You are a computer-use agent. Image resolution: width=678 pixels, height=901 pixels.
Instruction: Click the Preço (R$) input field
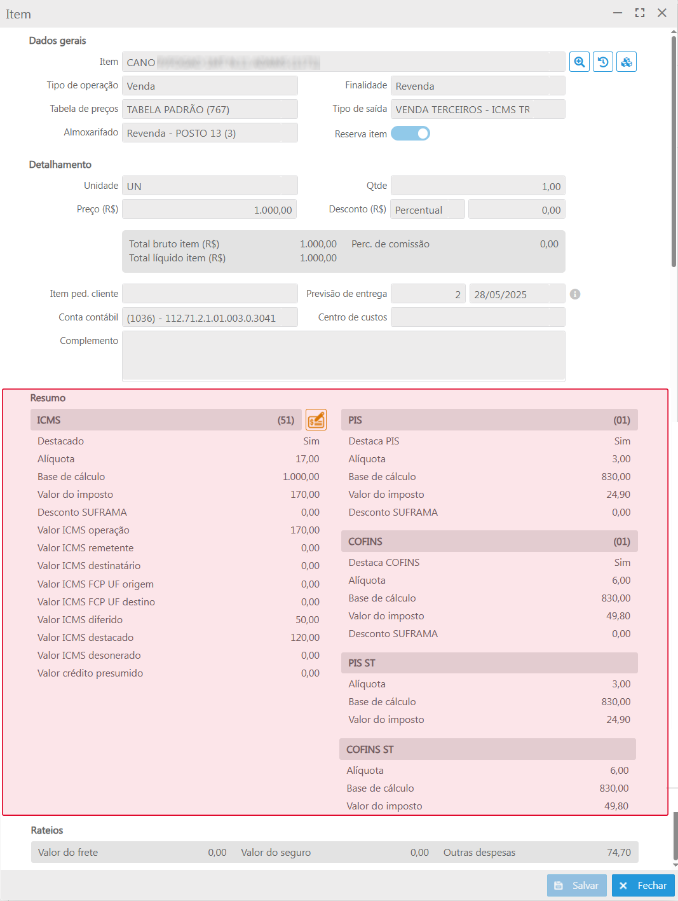pyautogui.click(x=209, y=210)
